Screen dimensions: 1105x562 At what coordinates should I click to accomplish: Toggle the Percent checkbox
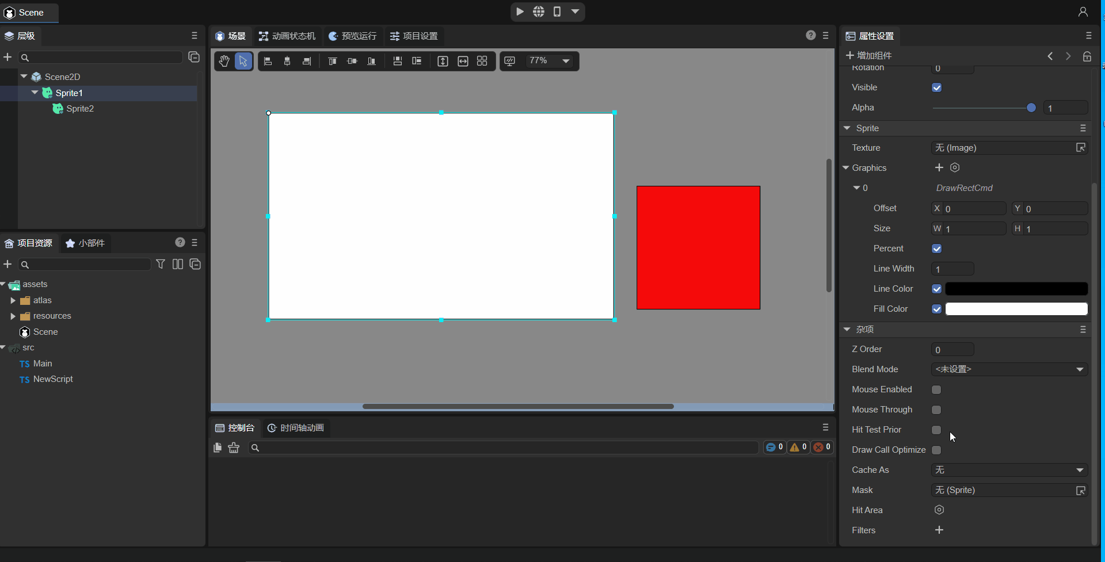click(x=936, y=248)
